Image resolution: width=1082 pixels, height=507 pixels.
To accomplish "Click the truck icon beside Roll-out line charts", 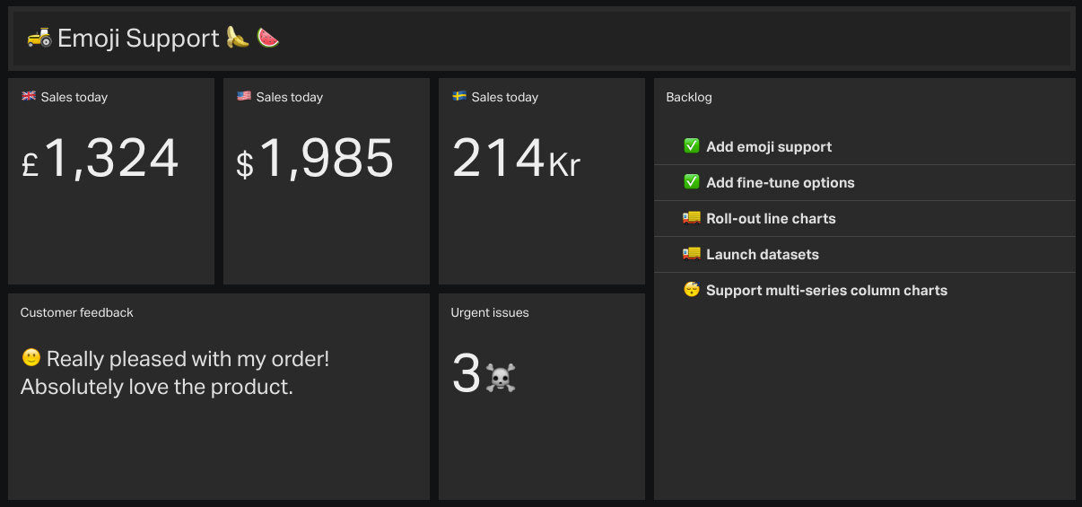I will click(692, 218).
